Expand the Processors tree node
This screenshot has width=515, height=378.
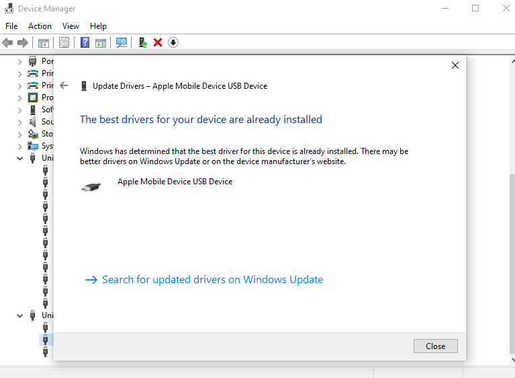tap(19, 98)
